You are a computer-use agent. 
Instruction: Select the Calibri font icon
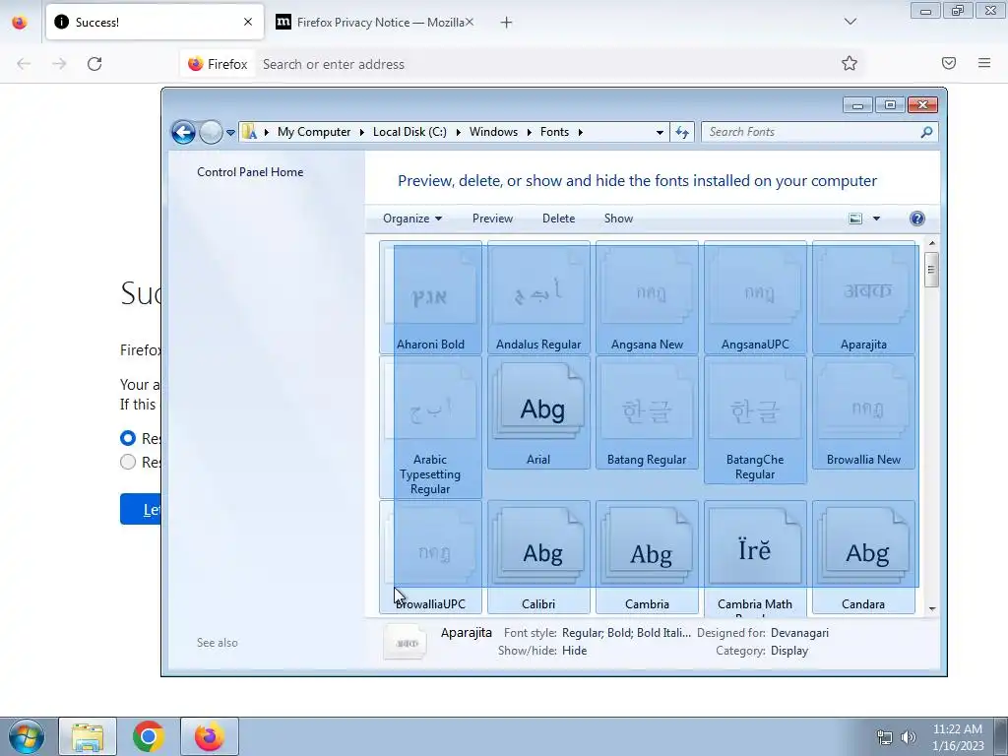(538, 557)
